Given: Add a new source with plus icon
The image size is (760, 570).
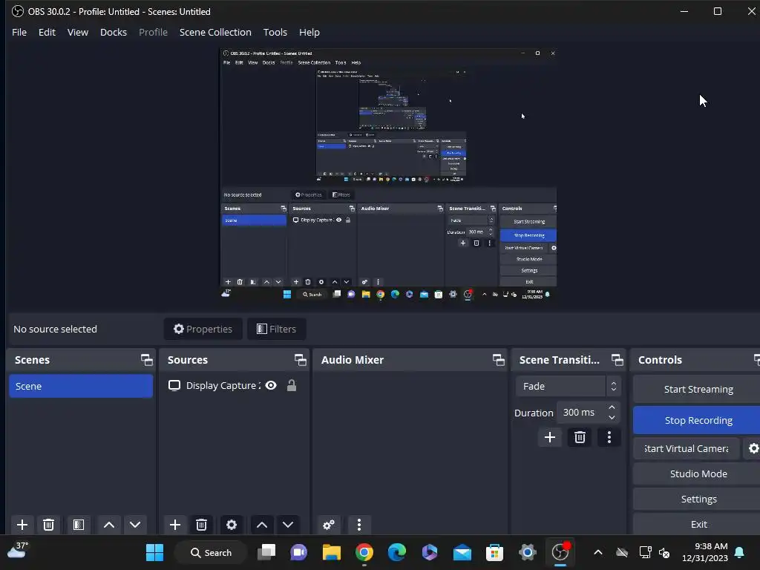Looking at the screenshot, I should point(175,525).
